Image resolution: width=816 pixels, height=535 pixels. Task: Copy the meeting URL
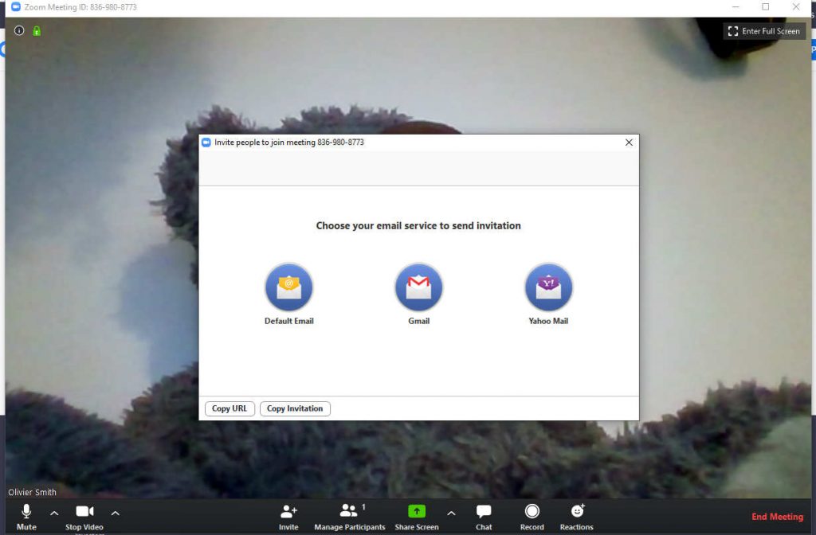pyautogui.click(x=229, y=408)
